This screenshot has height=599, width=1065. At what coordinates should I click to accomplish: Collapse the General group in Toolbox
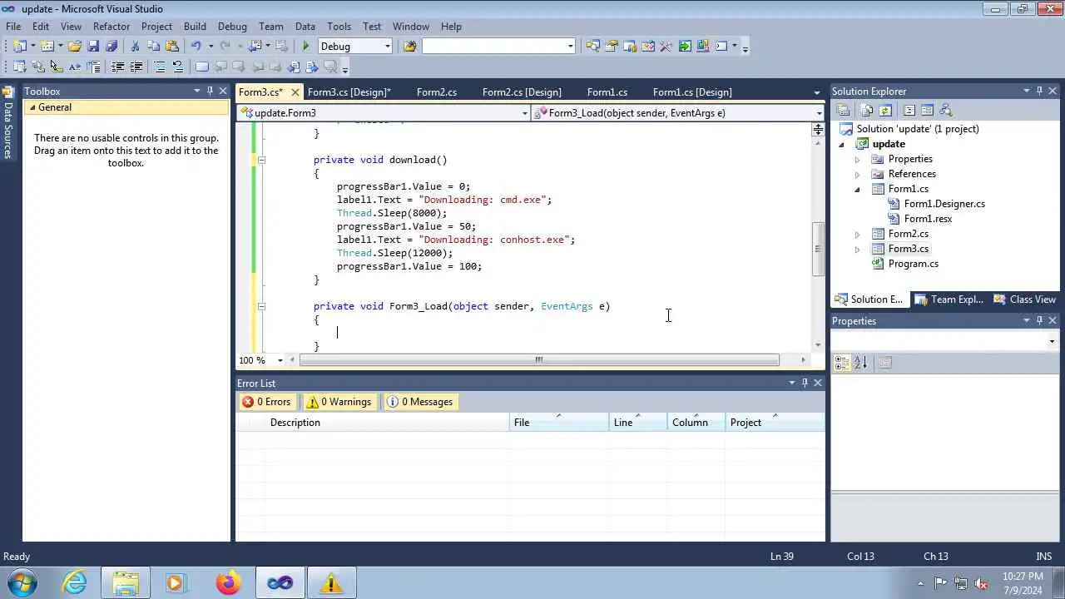33,107
